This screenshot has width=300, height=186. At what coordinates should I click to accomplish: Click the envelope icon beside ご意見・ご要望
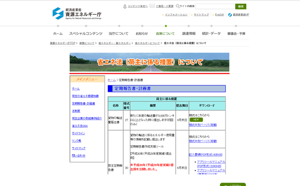click(152, 6)
